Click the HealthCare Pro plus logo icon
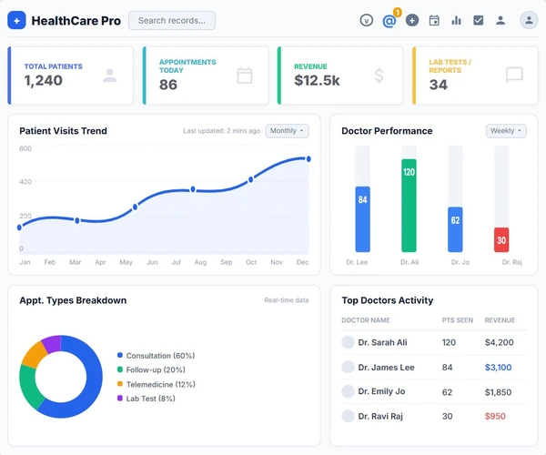 coord(16,20)
